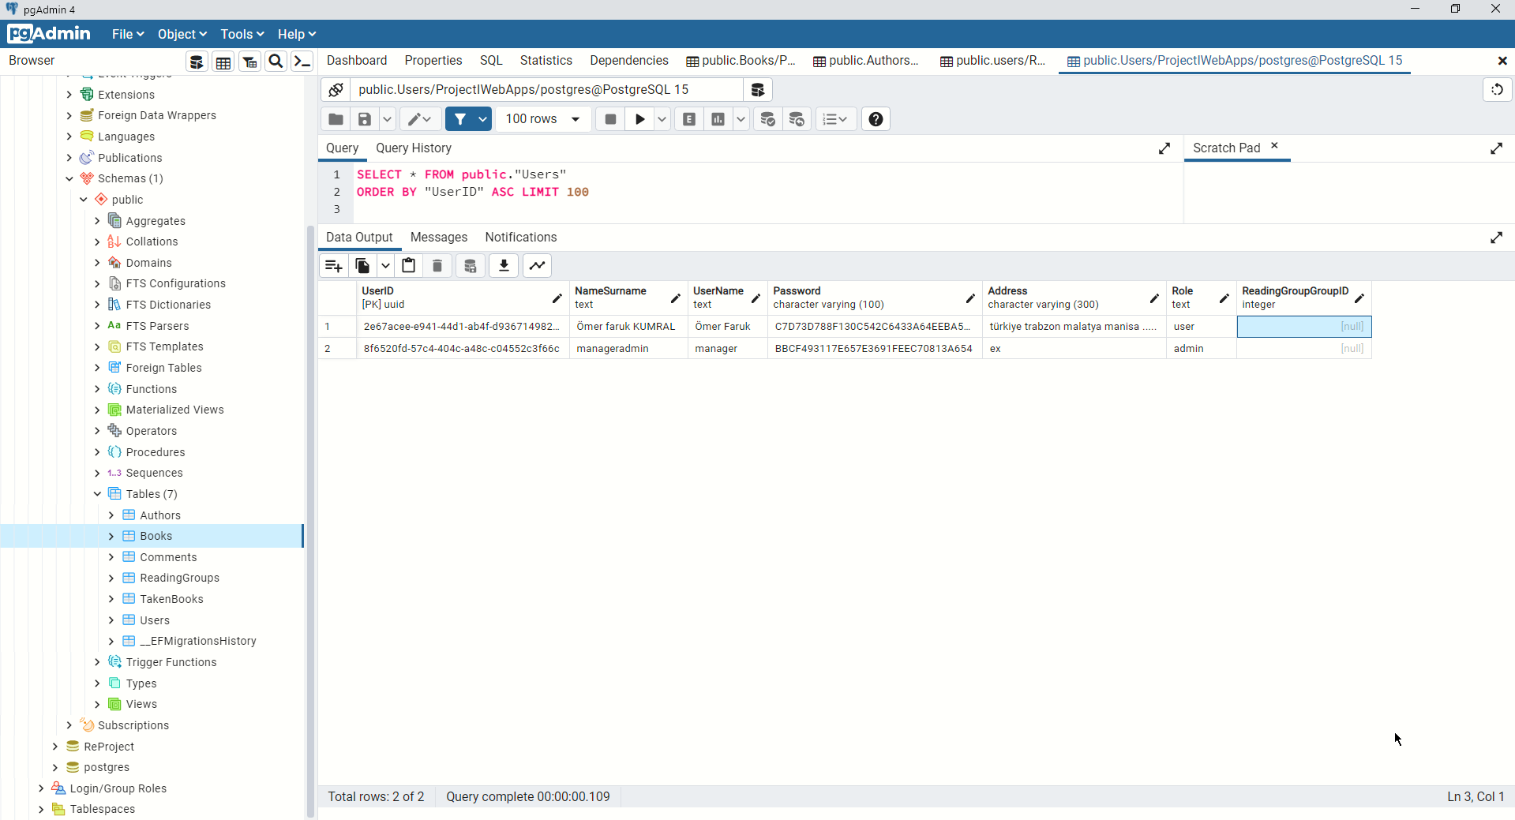This screenshot has height=820, width=1515.
Task: Download results as CSV icon
Action: click(x=504, y=266)
